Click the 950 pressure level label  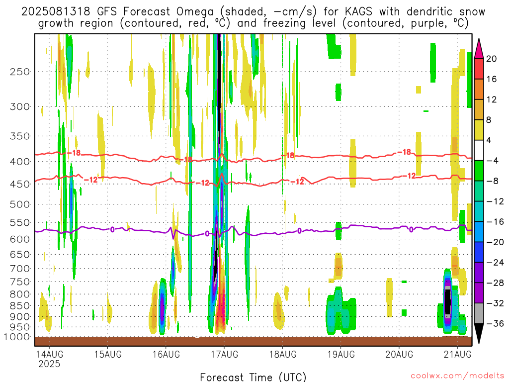tap(20, 327)
